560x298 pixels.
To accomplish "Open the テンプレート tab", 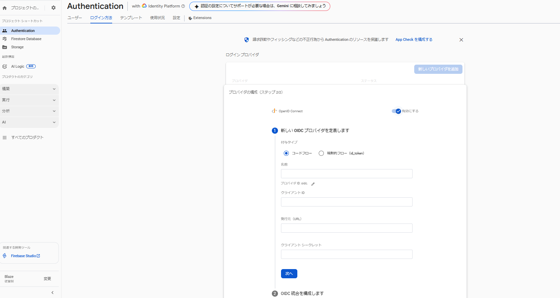I will [x=131, y=18].
